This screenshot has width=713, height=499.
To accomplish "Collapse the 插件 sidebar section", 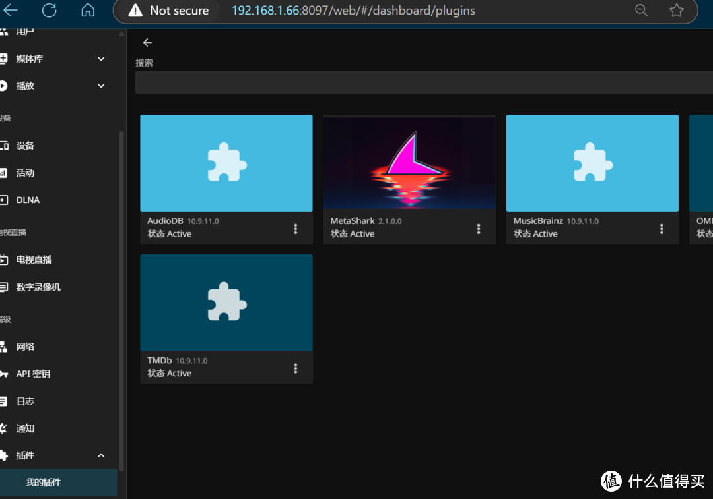I will point(101,455).
